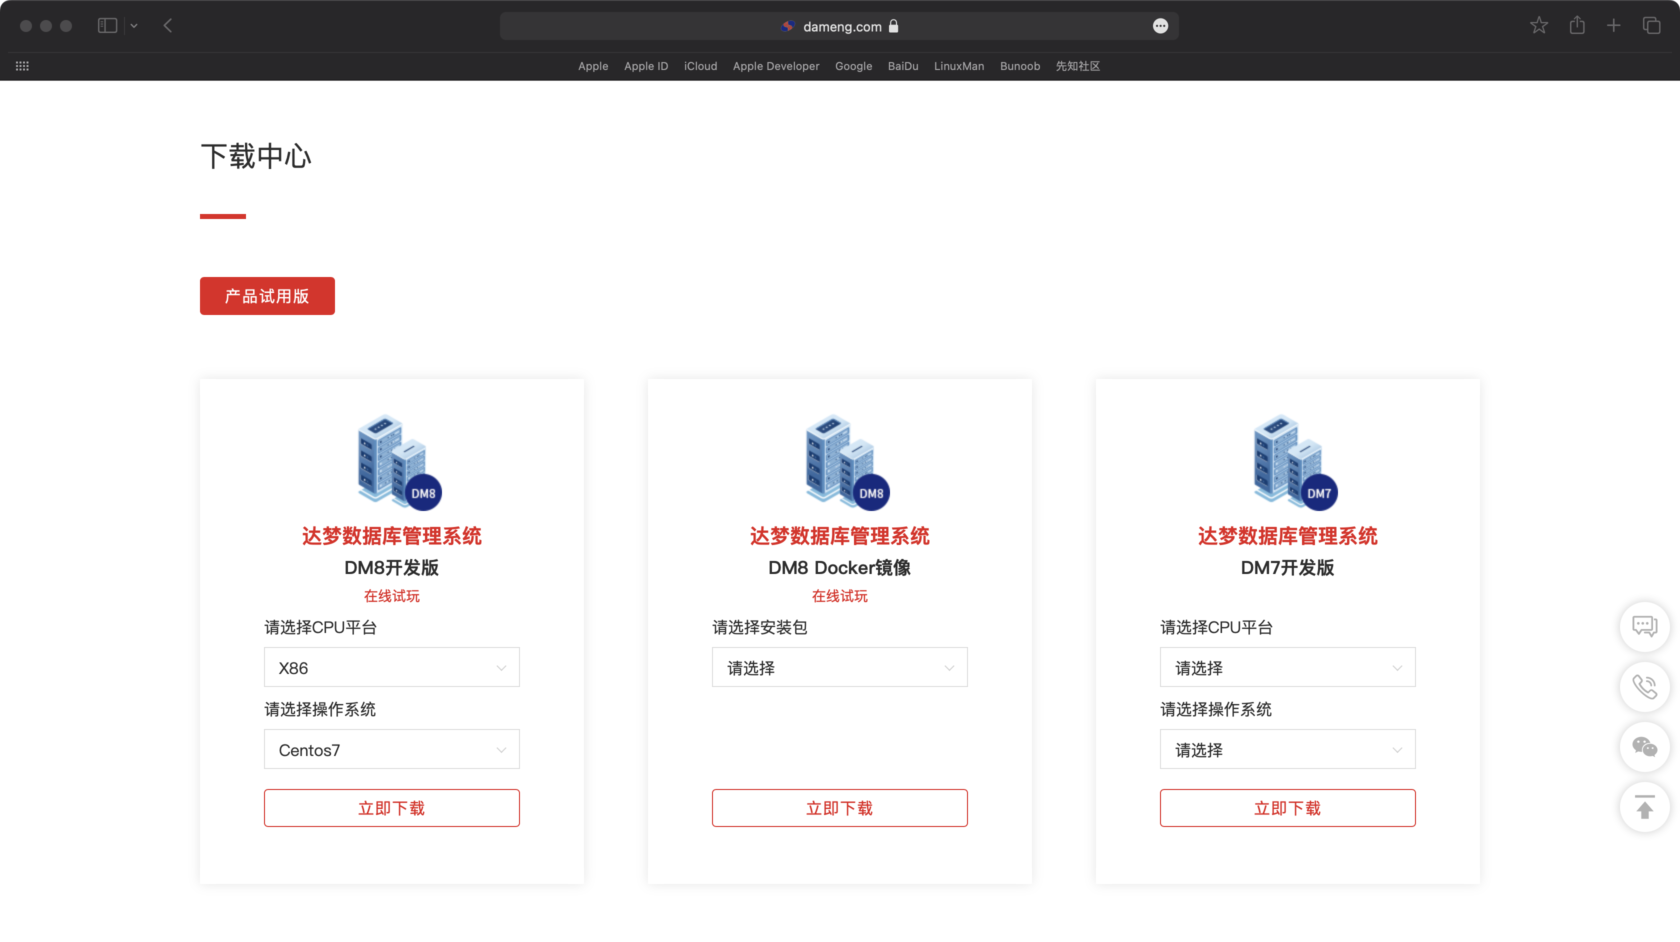Screen dimensions: 1680x942
Task: Click 立即下载 for DM8开发版
Action: (391, 808)
